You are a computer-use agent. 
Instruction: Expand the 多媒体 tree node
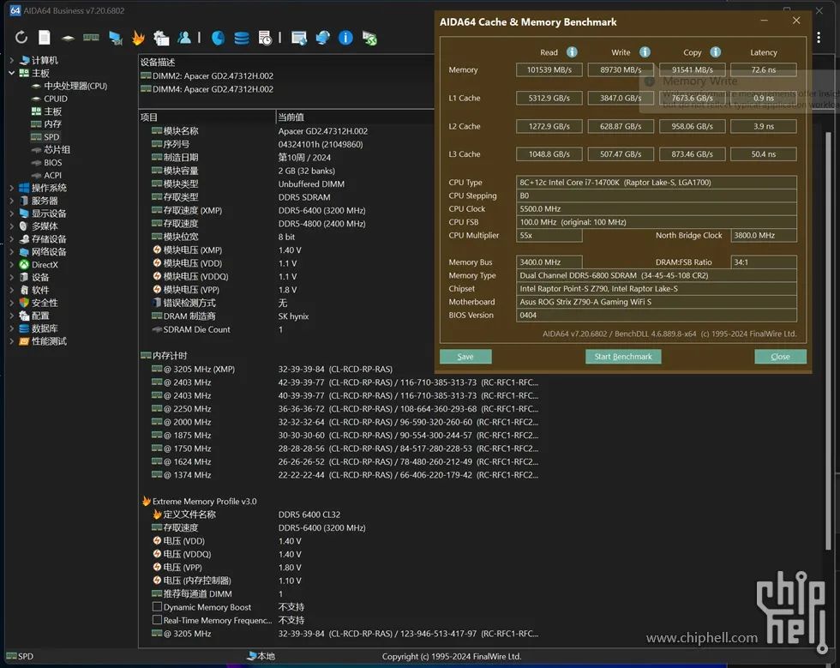click(x=12, y=226)
